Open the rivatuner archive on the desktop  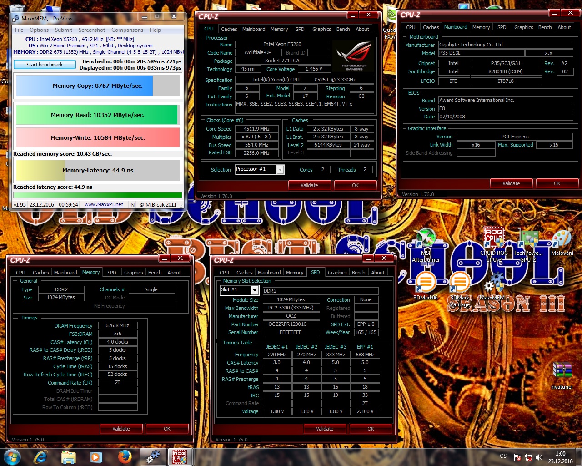click(x=562, y=375)
